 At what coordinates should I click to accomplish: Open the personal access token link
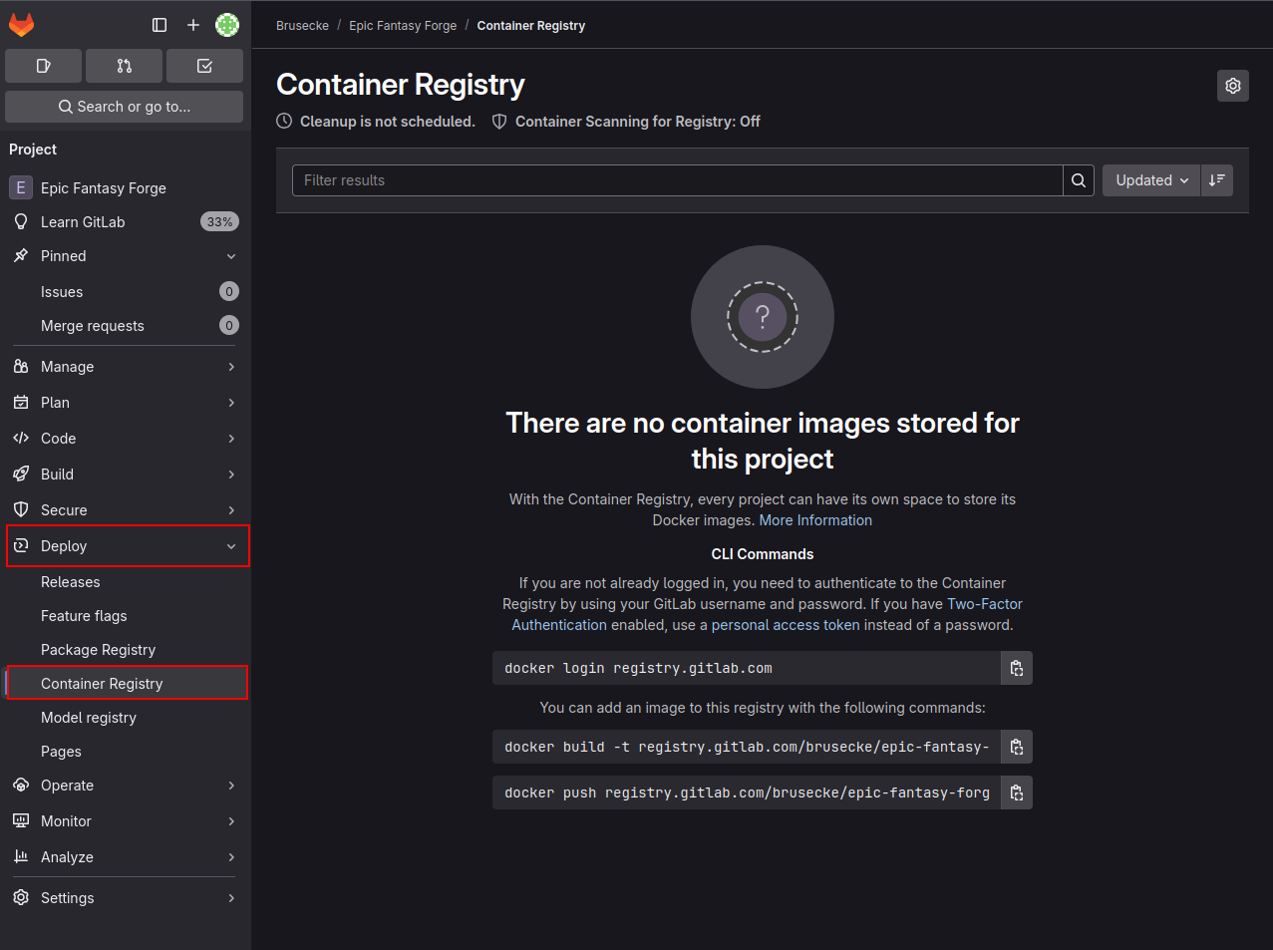(x=786, y=625)
